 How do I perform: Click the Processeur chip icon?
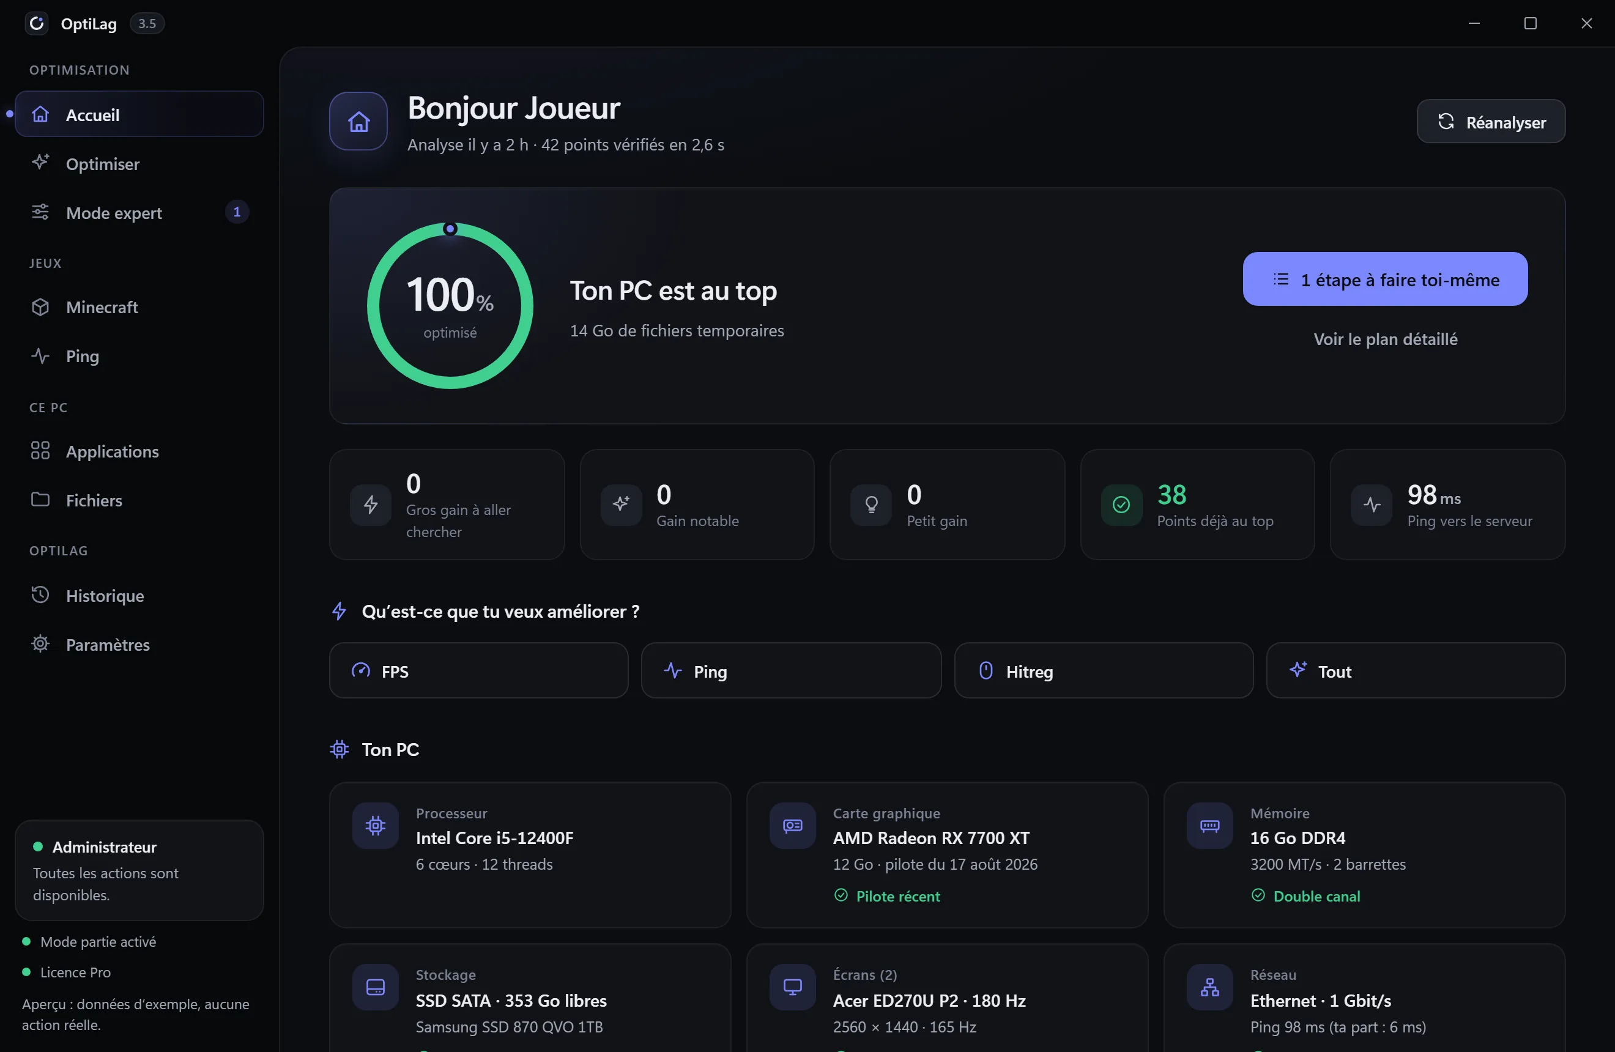click(x=375, y=826)
